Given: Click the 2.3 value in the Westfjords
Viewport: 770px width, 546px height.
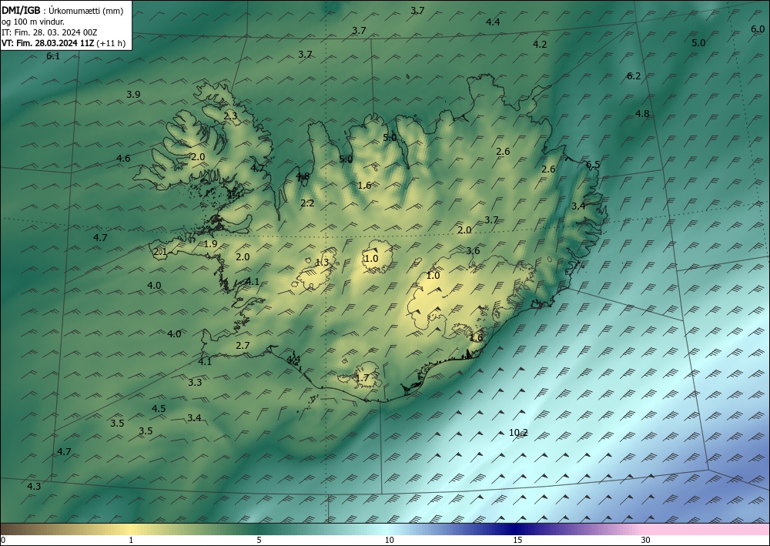Looking at the screenshot, I should [230, 116].
